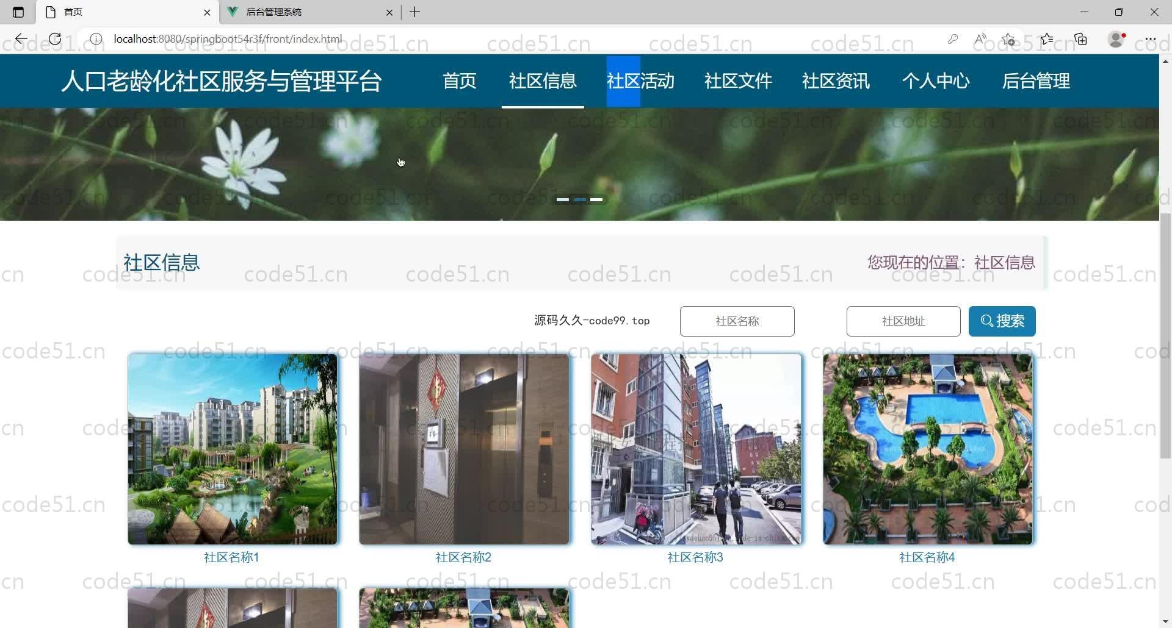Focus the 社区名称 input field
This screenshot has width=1172, height=628.
click(737, 321)
